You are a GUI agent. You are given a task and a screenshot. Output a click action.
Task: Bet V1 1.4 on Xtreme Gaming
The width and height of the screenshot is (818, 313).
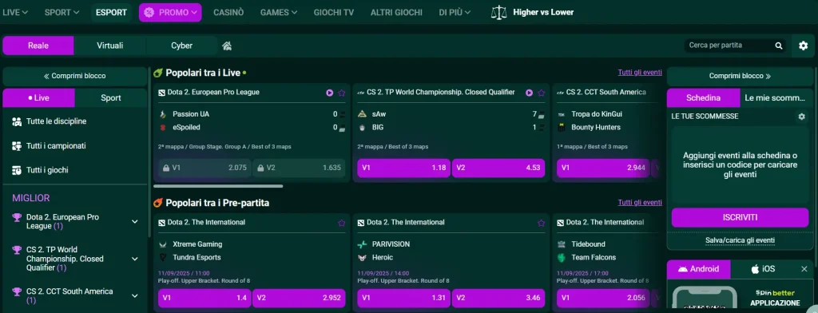pos(204,299)
